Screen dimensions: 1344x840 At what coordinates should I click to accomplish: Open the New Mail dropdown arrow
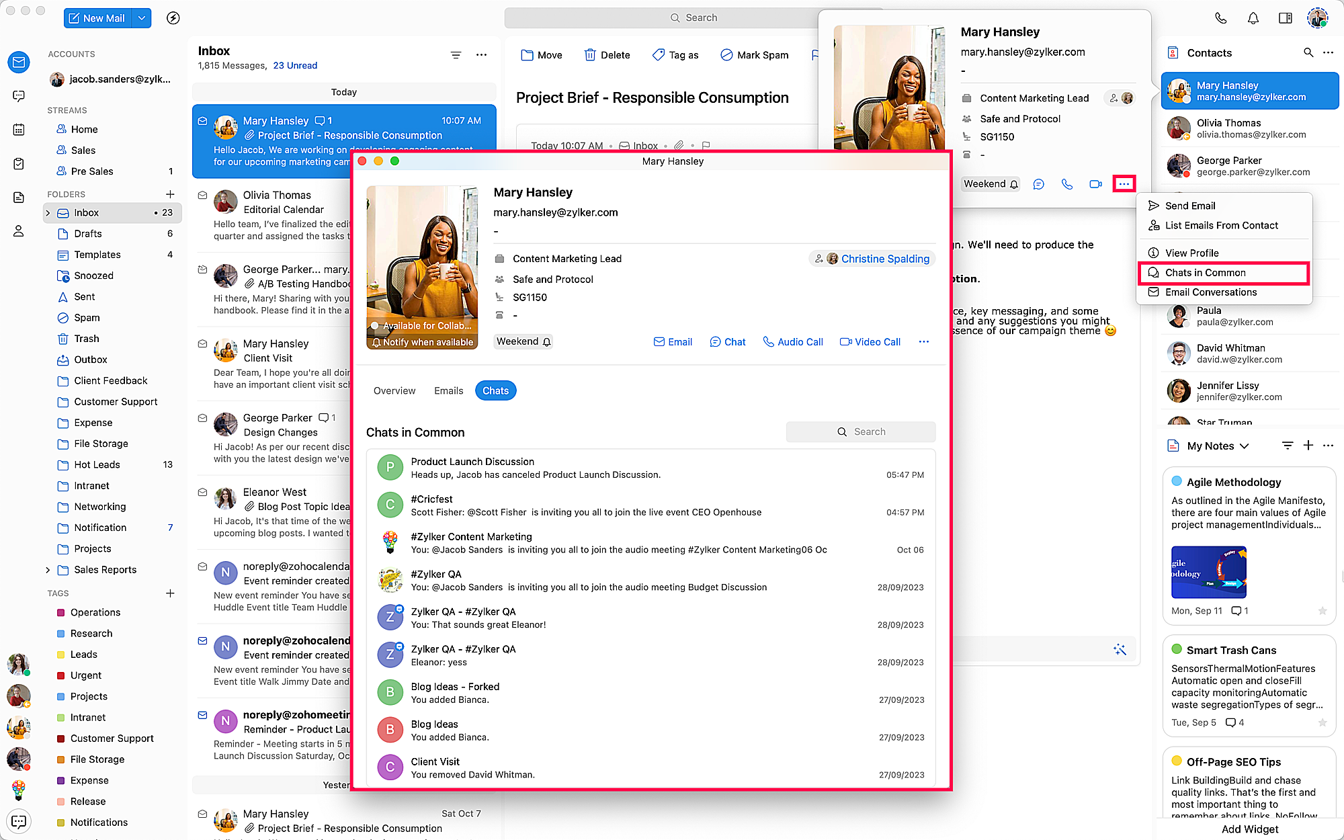[142, 18]
